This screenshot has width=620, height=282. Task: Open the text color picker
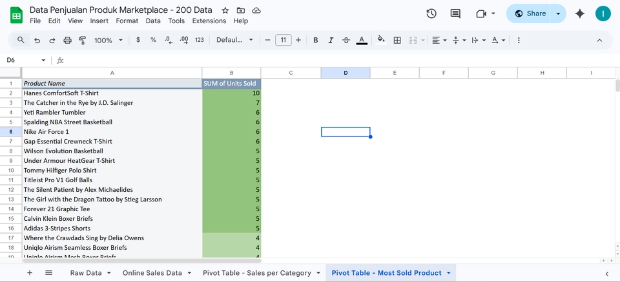[x=362, y=40]
